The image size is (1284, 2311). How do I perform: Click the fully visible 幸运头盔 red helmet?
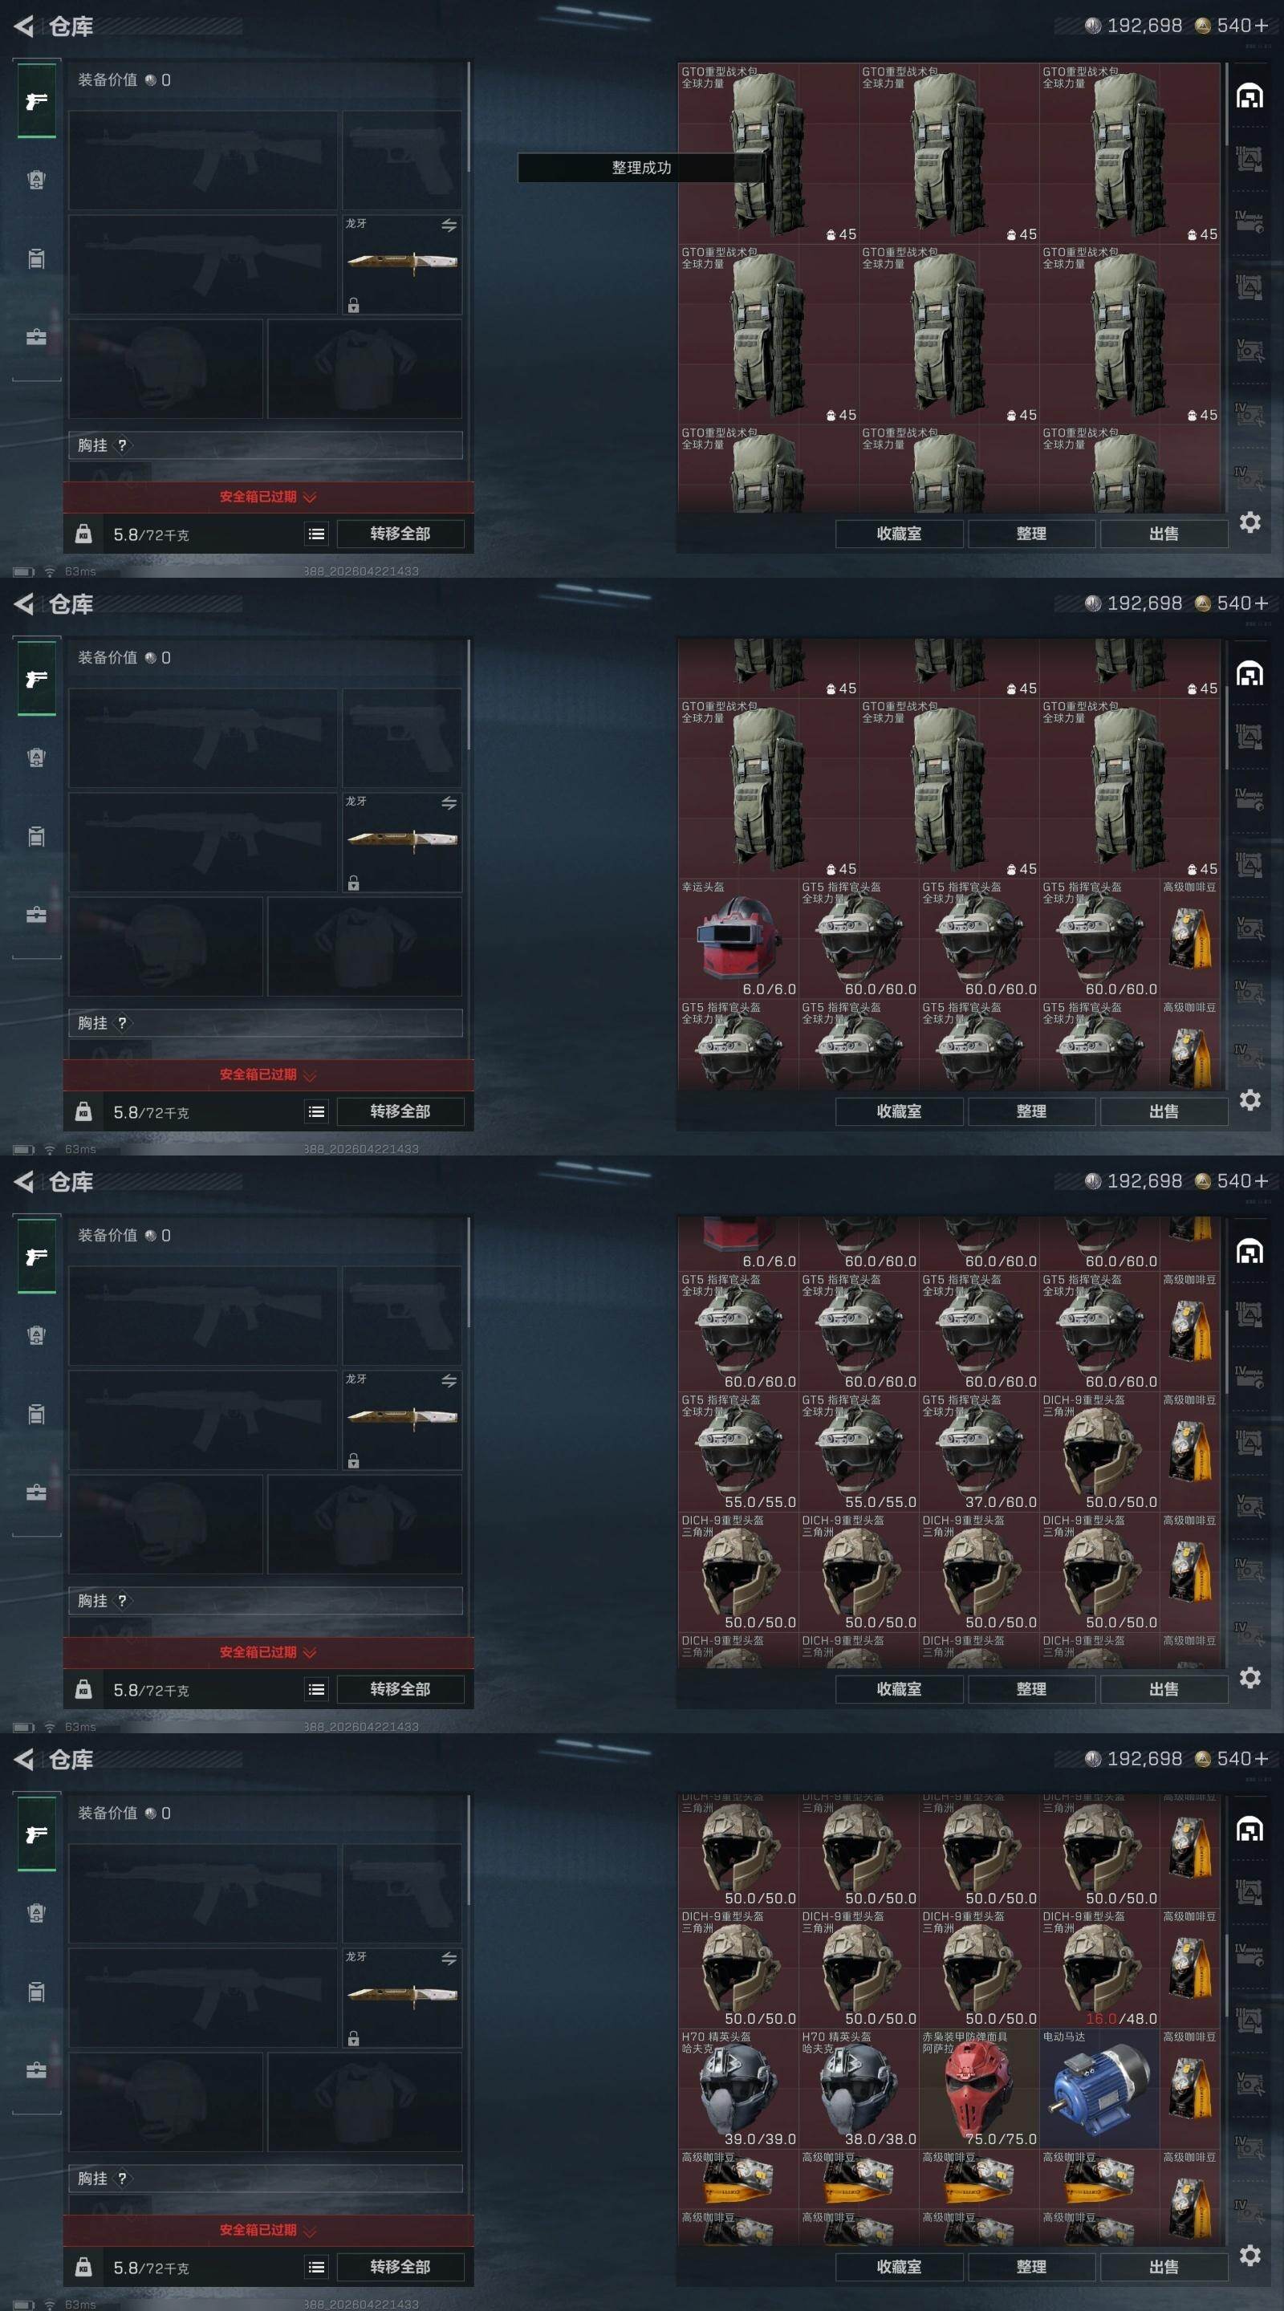coord(738,938)
